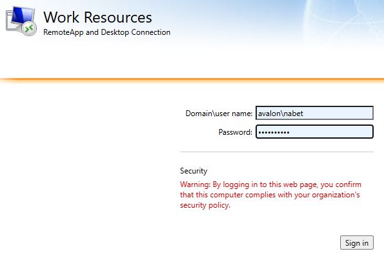The width and height of the screenshot is (384, 258).
Task: Click the RemoteApp computer monitor icon
Action: (x=21, y=20)
